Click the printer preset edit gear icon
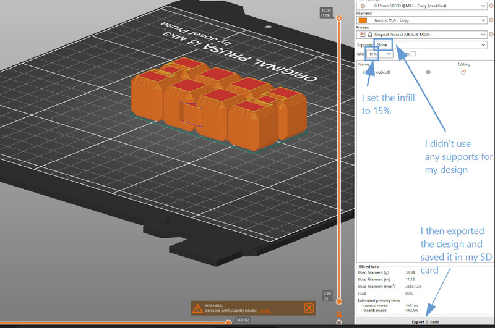495x328 pixels. 491,35
